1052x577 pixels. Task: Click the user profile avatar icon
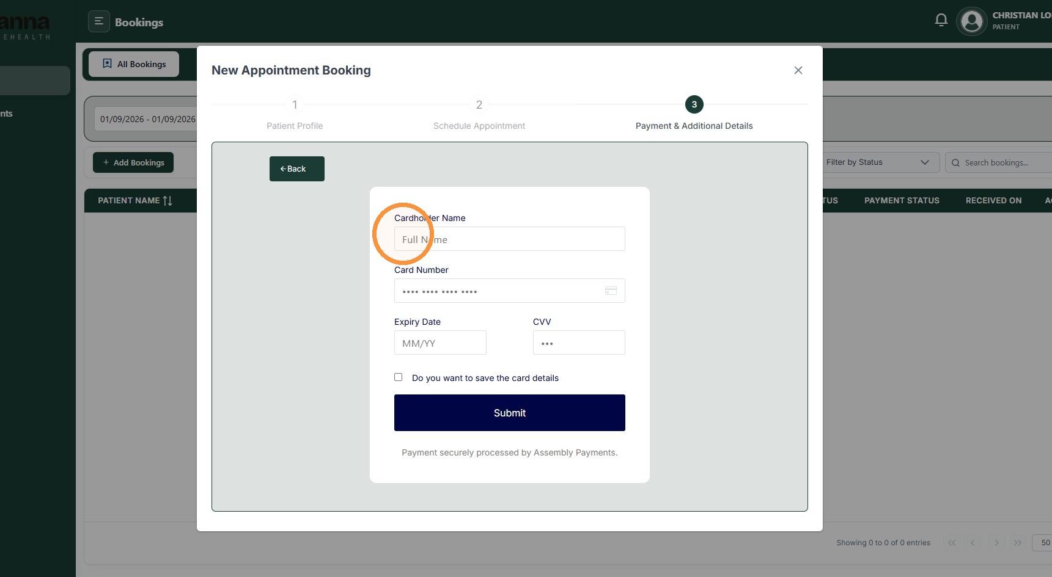(x=971, y=21)
